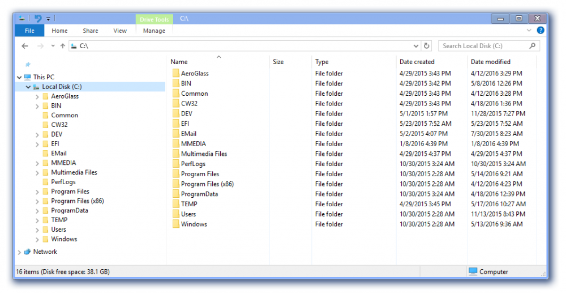Click the Search Local Disk (C:) field
The height and width of the screenshot is (293, 566).
tap(484, 46)
